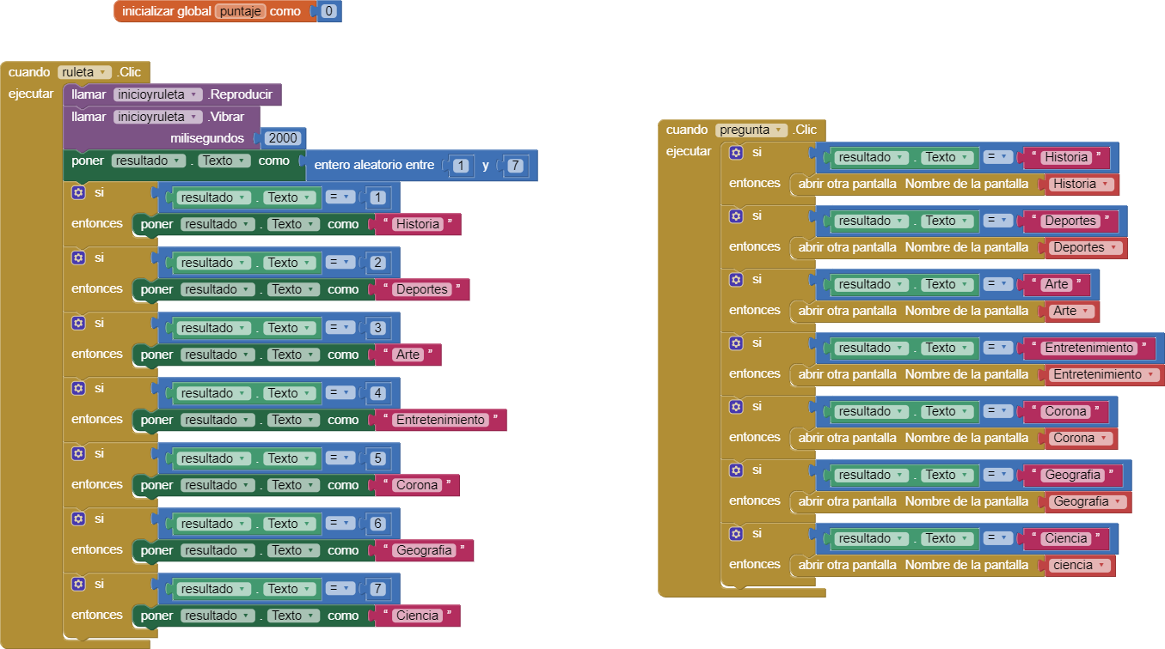Open resultado dropdown in "Geografia" comparison

(870, 475)
